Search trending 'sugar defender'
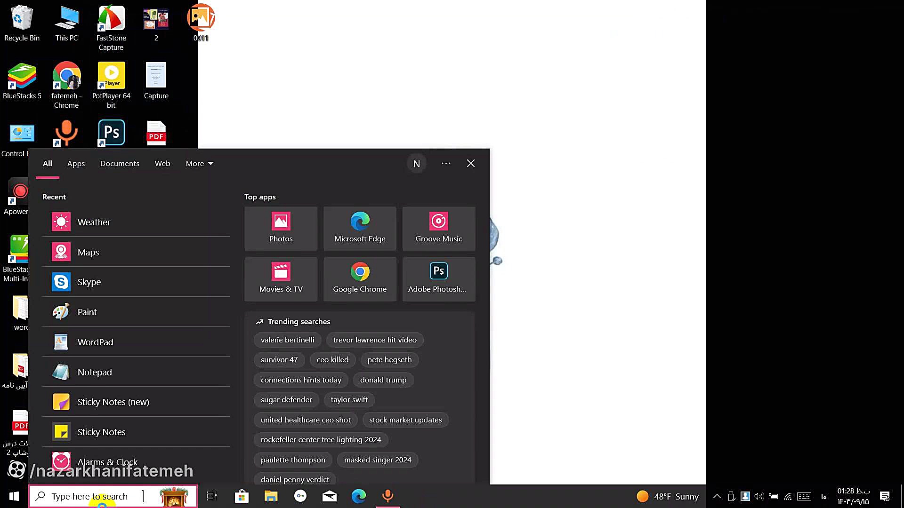This screenshot has width=904, height=508. 286,400
